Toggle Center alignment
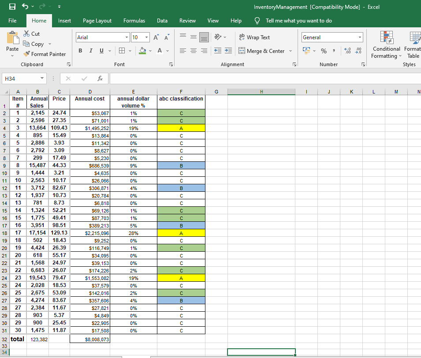This screenshot has height=358, width=421. point(194,51)
